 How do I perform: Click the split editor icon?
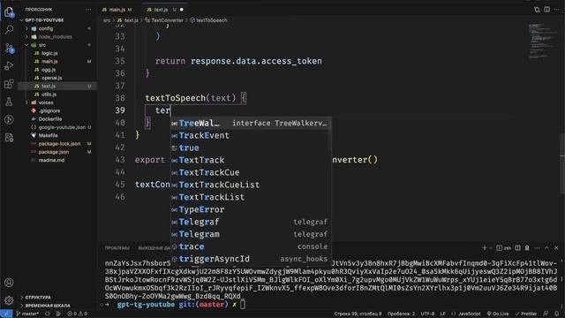547,10
